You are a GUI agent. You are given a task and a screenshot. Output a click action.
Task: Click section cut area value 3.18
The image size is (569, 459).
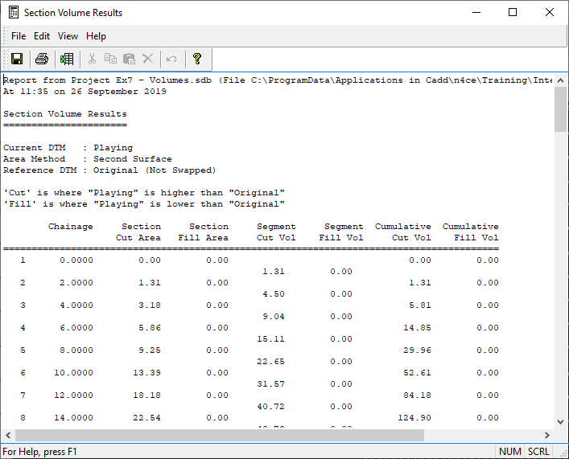tap(150, 305)
